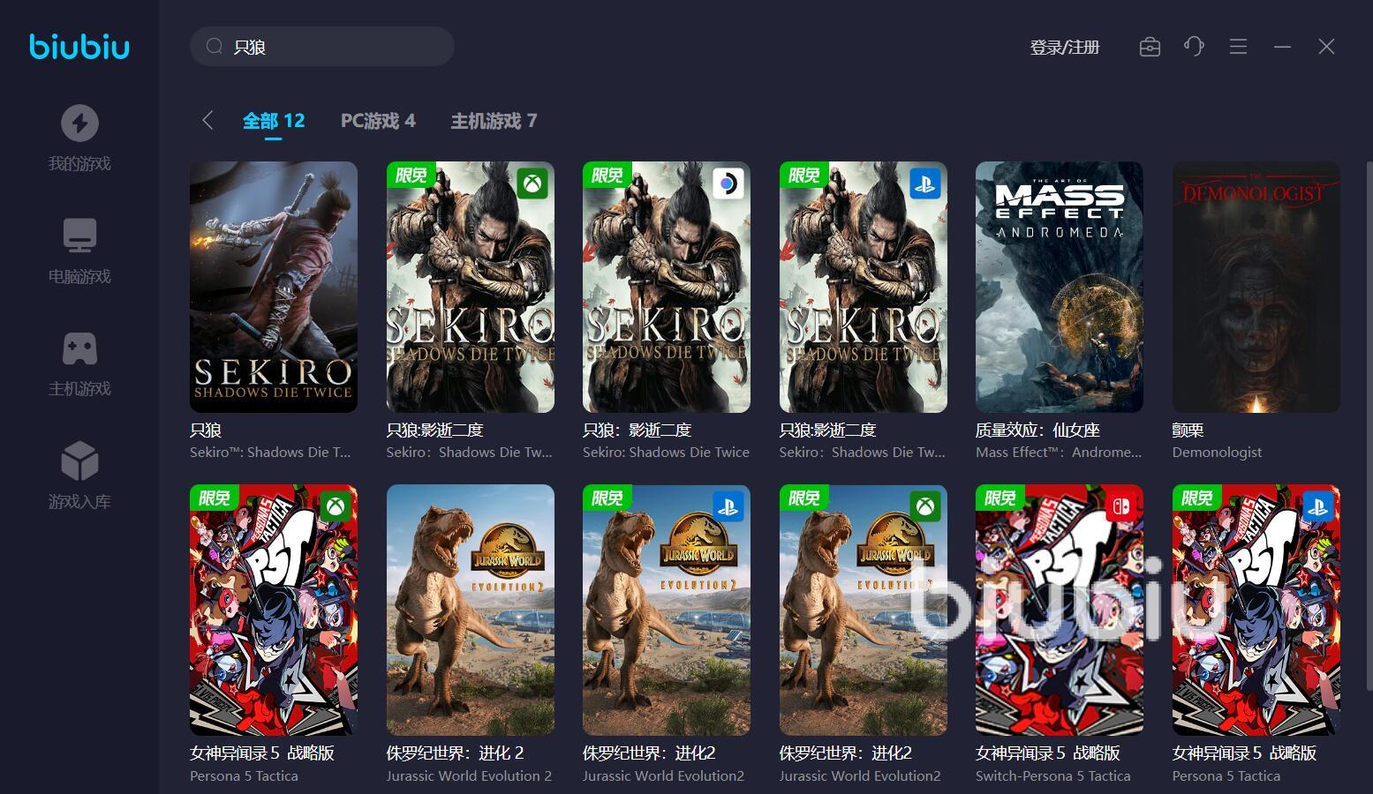Click the 颤栗 game title text
This screenshot has width=1373, height=794.
[x=1188, y=431]
